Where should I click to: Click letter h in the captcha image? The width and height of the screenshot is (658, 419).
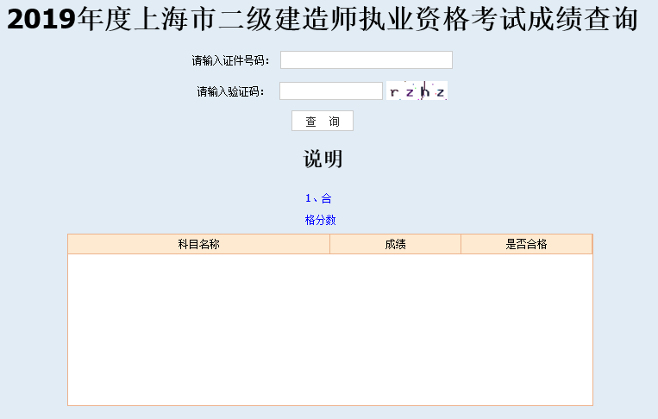pyautogui.click(x=425, y=91)
